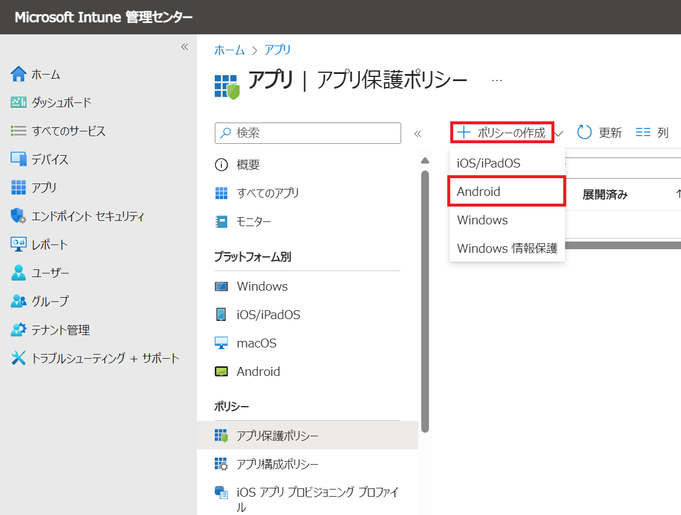
Task: Click the アプリ保護ポリシー icon in the policy list
Action: click(x=221, y=435)
